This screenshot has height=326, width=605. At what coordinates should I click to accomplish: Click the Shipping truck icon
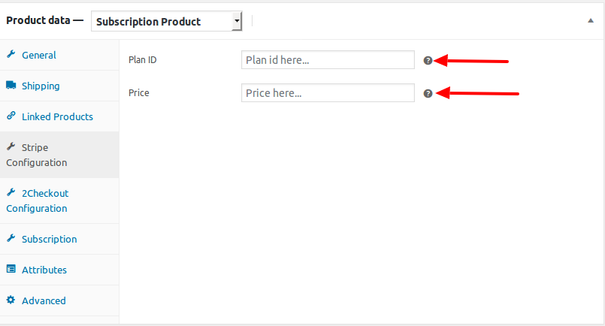click(x=11, y=86)
